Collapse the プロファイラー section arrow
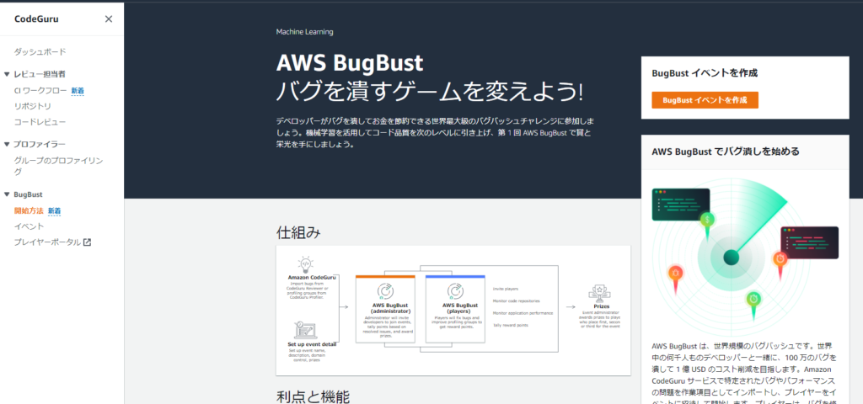Image resolution: width=863 pixels, height=404 pixels. [7, 145]
